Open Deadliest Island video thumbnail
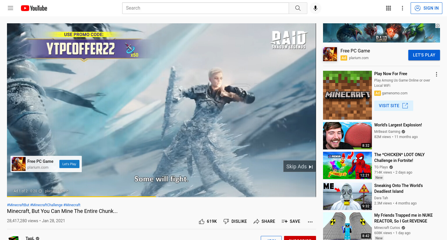The height and width of the screenshot is (240, 447). 347,196
